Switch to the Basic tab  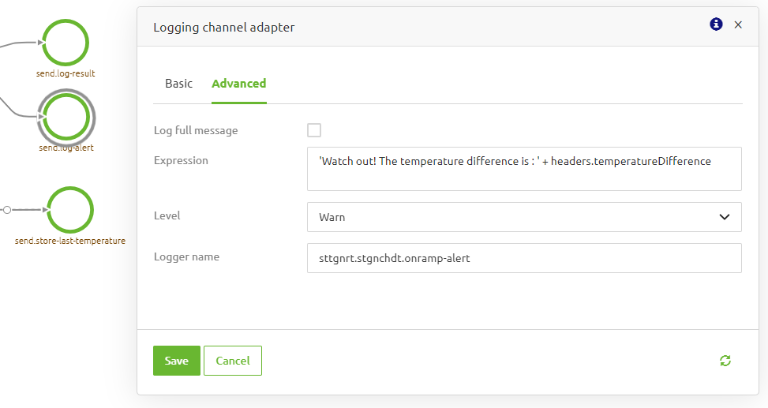pos(178,84)
